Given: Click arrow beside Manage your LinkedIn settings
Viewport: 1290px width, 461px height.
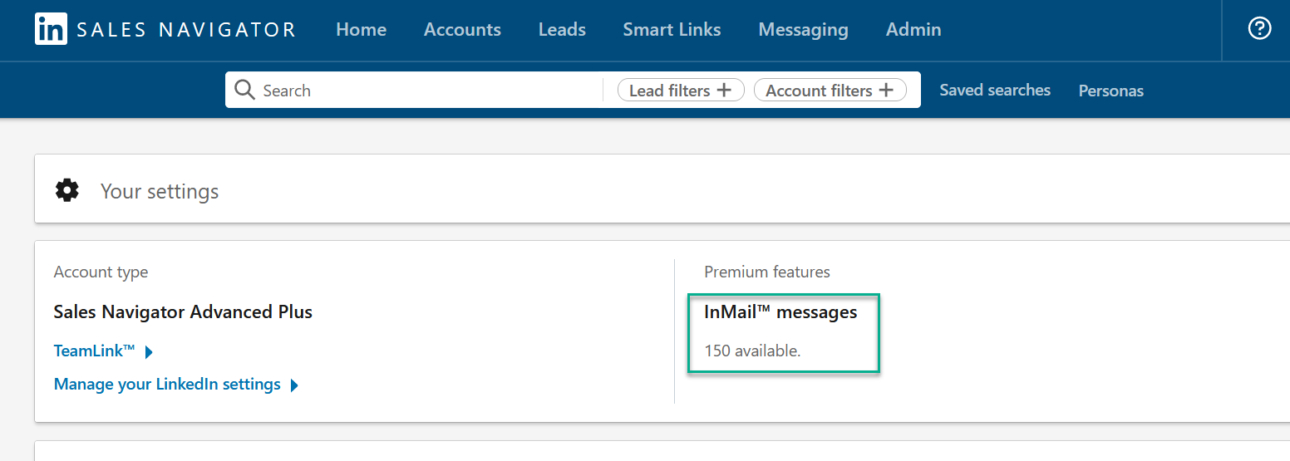Looking at the screenshot, I should pos(294,385).
